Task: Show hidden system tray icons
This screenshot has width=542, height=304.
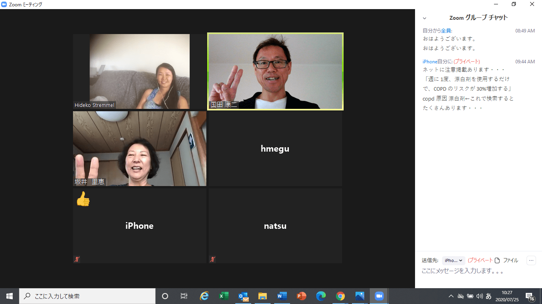Action: (x=451, y=296)
